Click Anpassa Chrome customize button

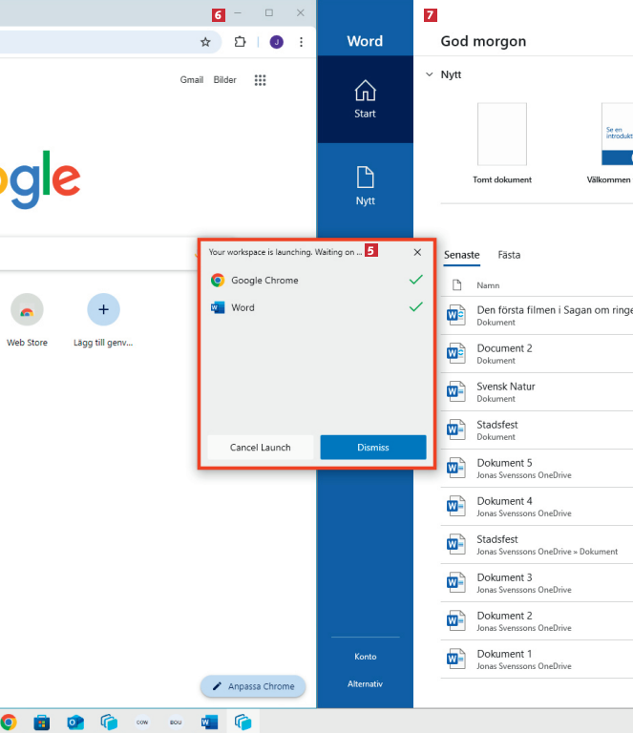point(253,686)
